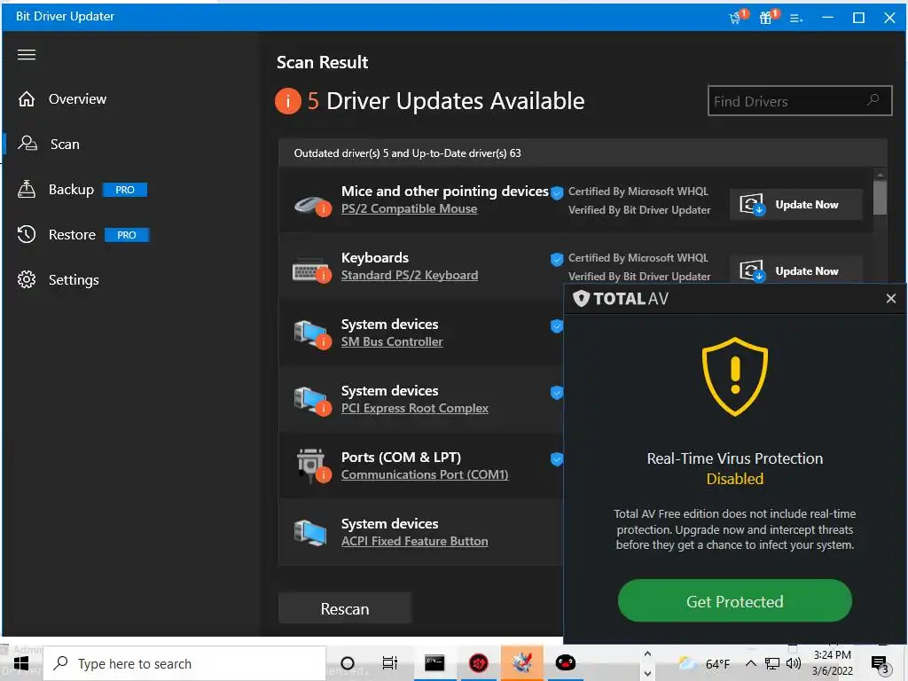Click the driver list scrollbar thumb
The width and height of the screenshot is (908, 681).
click(x=881, y=198)
